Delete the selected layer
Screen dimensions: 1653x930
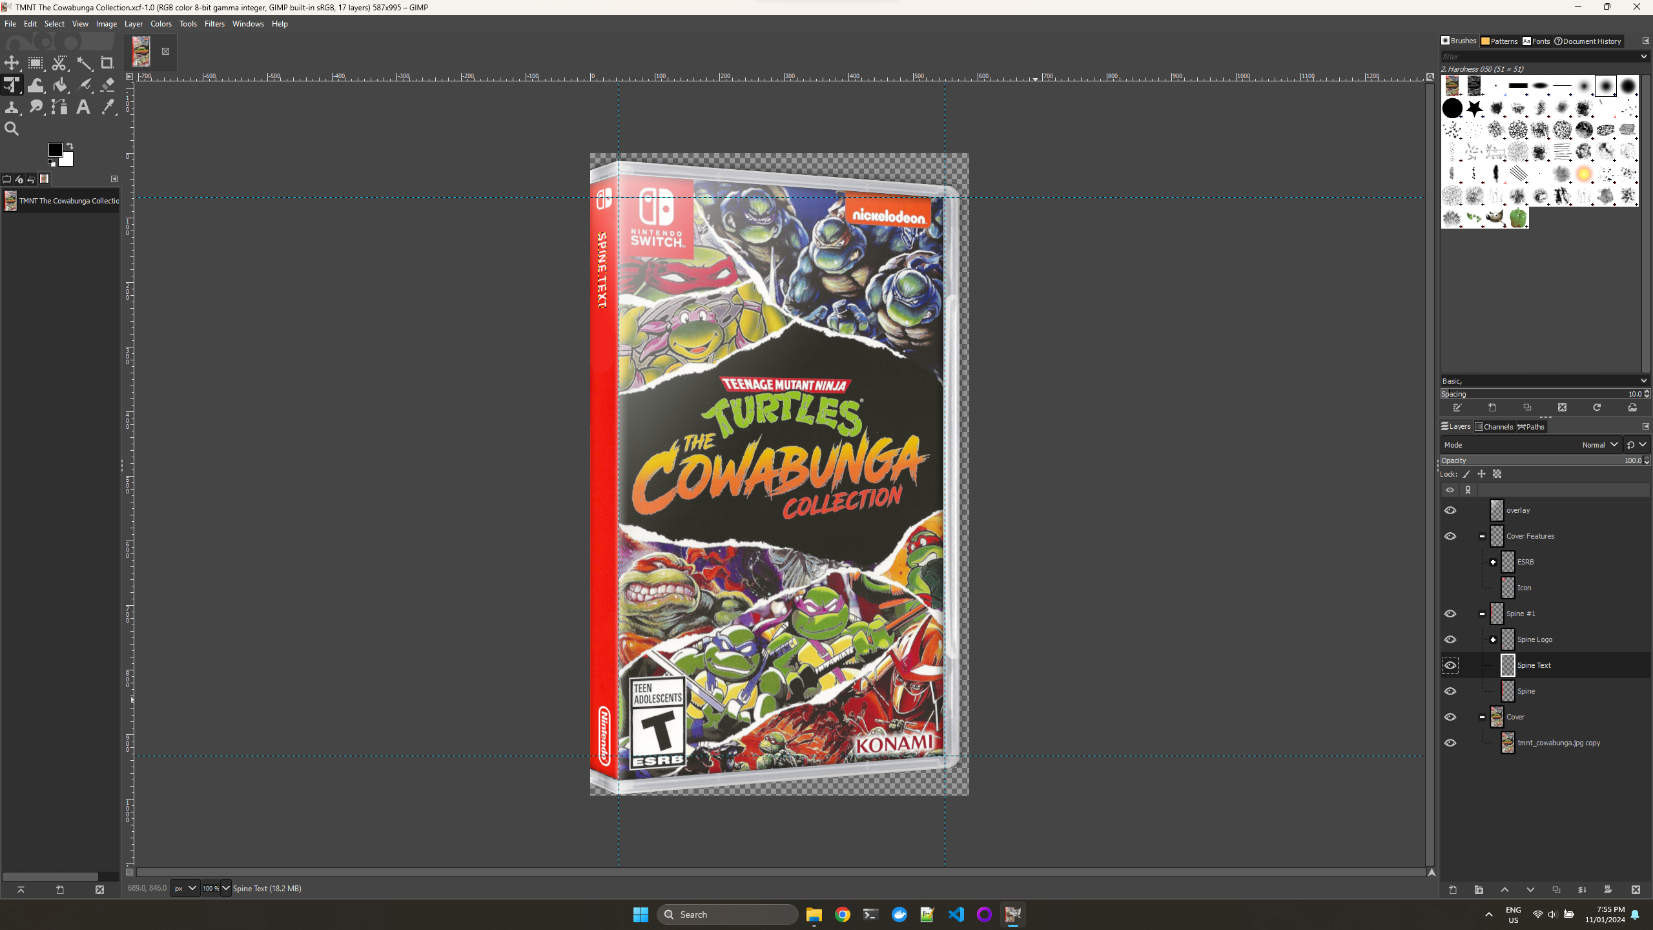click(x=1636, y=890)
